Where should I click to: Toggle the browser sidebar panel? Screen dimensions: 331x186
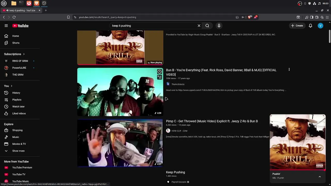pos(312,17)
